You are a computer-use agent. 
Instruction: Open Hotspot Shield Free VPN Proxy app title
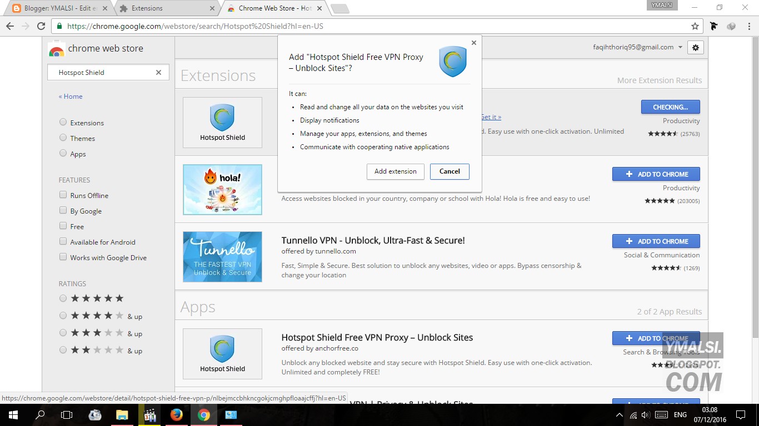tap(377, 337)
